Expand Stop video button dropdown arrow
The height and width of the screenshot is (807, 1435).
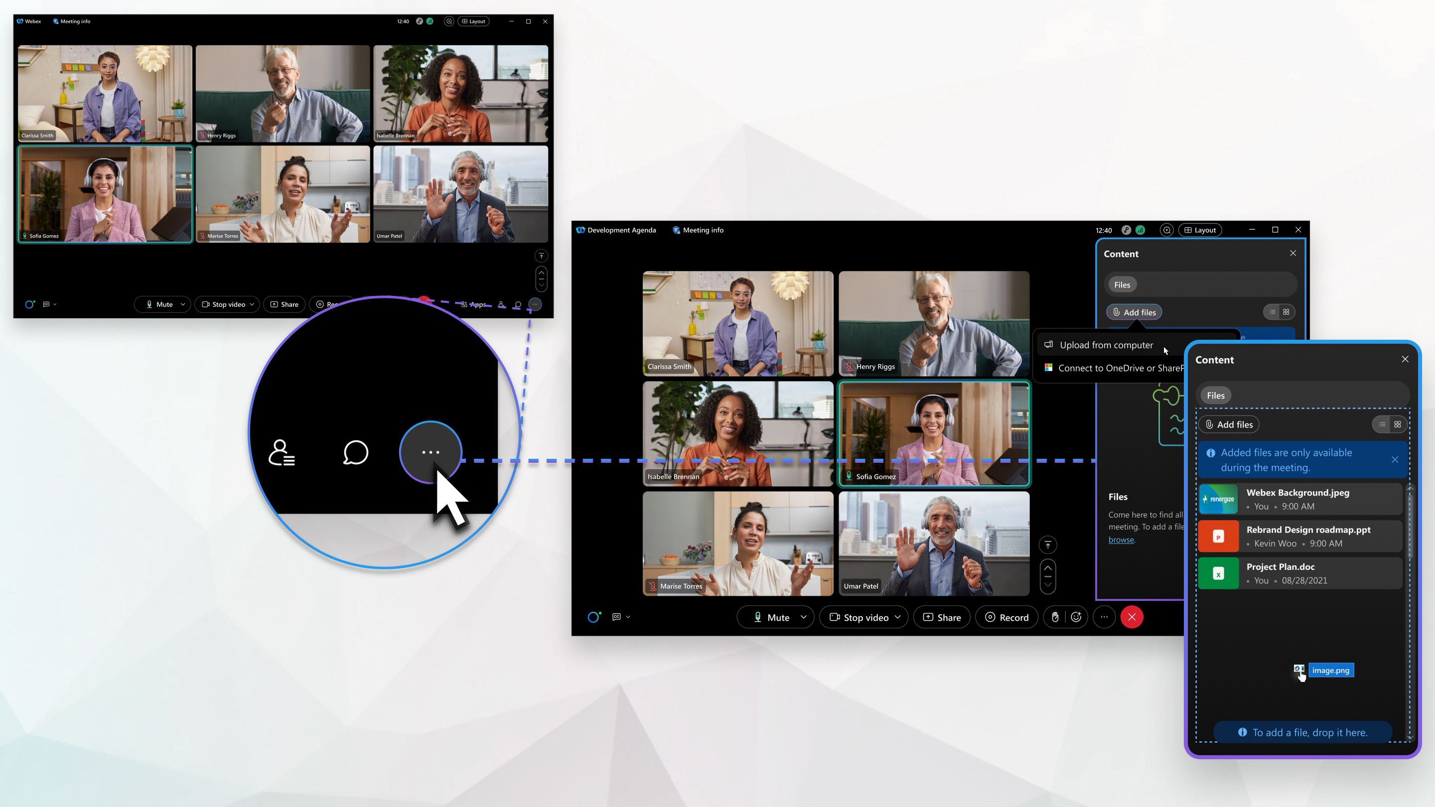click(898, 617)
